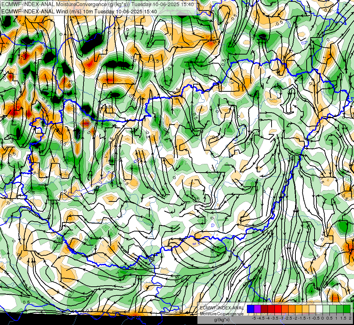Click the -4.5 legend scale value
This screenshot has width=354, height=325.
pyautogui.click(x=261, y=318)
